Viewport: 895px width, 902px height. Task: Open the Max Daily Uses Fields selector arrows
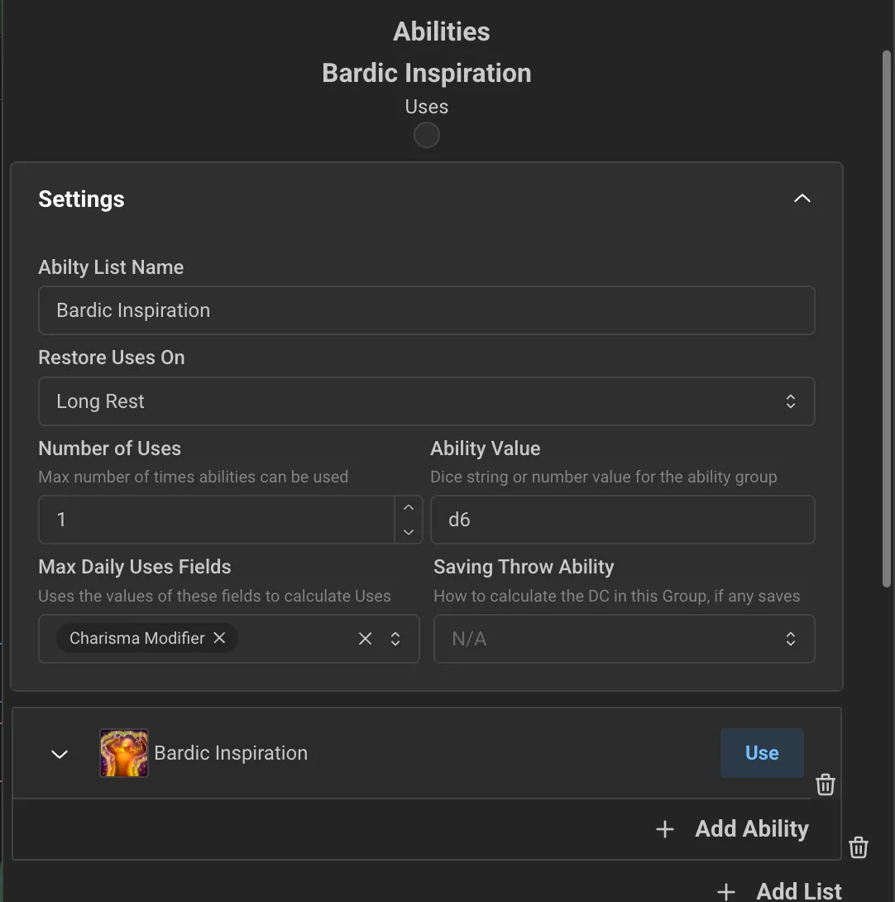395,639
